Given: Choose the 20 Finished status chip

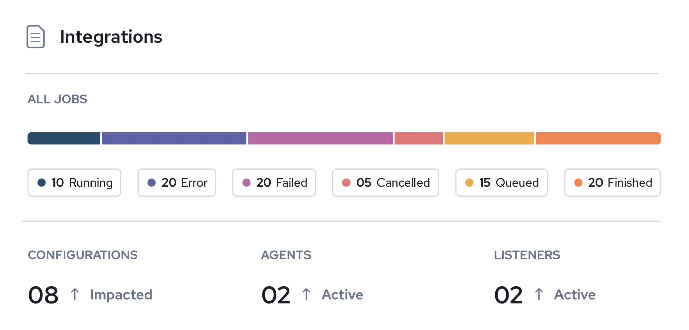Looking at the screenshot, I should pyautogui.click(x=612, y=183).
